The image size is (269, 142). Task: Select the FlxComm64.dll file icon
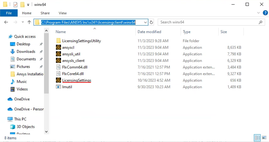click(x=58, y=67)
